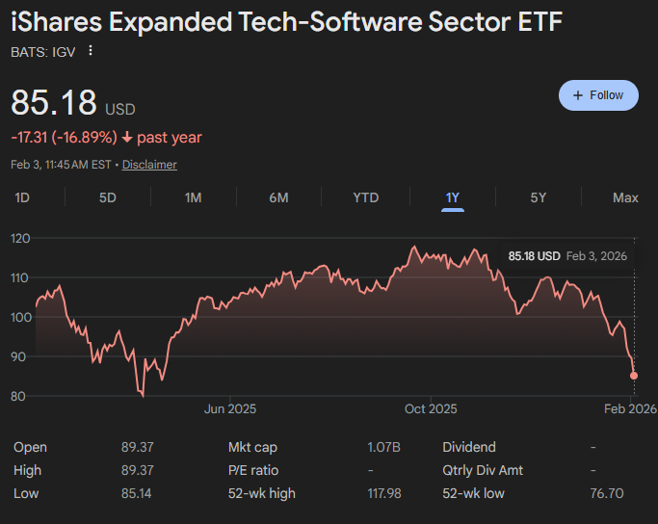Image resolution: width=658 pixels, height=524 pixels.
Task: Click the Jun 2025 axis label
Action: [229, 409]
